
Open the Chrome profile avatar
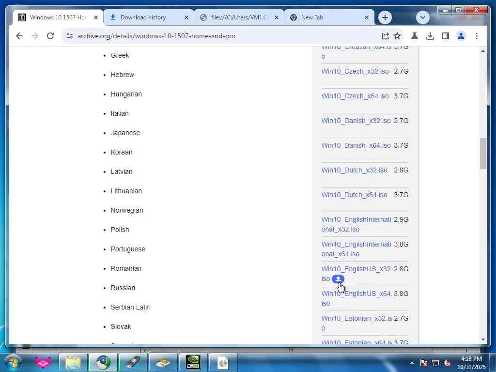click(x=461, y=36)
